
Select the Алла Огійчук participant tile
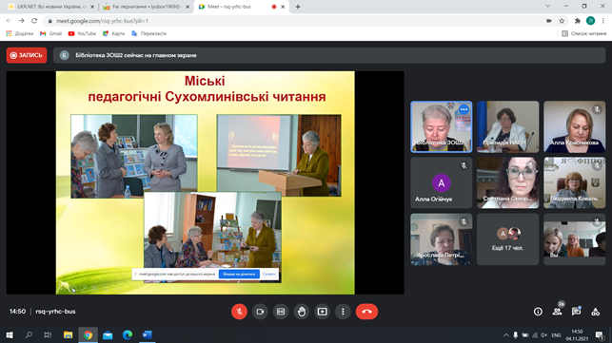(441, 182)
